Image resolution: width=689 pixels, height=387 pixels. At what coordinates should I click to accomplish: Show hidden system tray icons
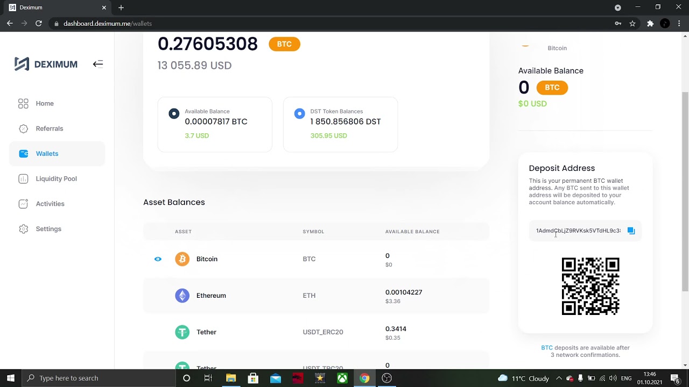559,378
